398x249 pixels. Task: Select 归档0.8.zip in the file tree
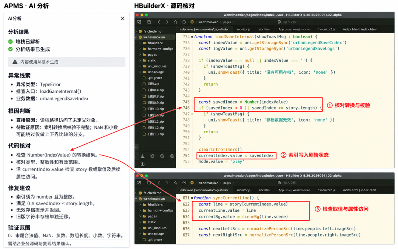[156, 97]
